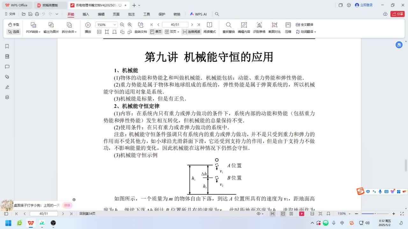Click the zoom in magnifier icon
The width and height of the screenshot is (408, 229).
[x=130, y=25]
